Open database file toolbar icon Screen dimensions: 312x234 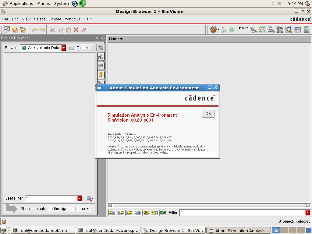point(15,30)
